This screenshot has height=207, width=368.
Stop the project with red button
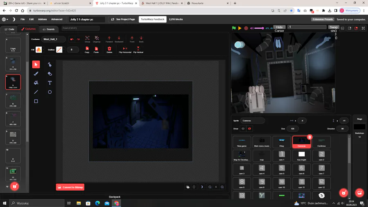coord(246,28)
